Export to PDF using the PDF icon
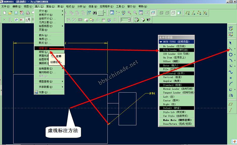The height and width of the screenshot is (145, 237). click(22, 13)
